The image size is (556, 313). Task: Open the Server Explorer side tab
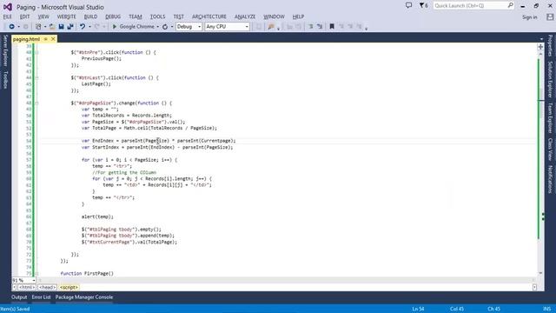(x=5, y=50)
